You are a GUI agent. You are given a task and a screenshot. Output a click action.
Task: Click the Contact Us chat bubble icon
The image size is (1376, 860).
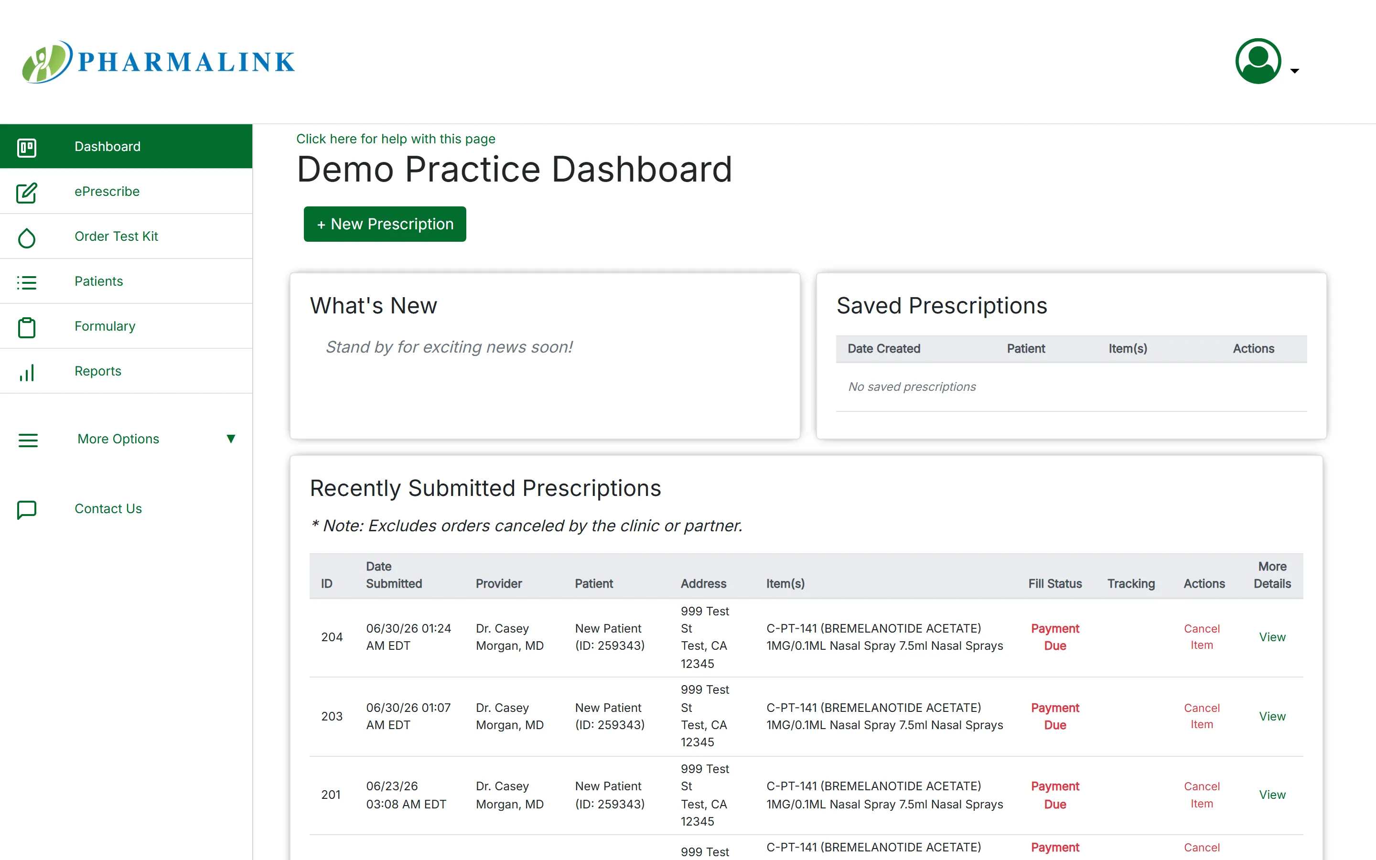point(27,510)
